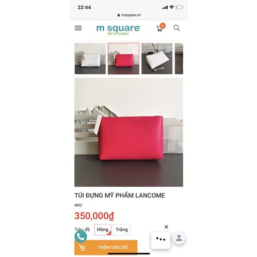View the white pouch side-angle thumbnail
Image resolution: width=257 pixels, height=257 pixels.
(157, 59)
